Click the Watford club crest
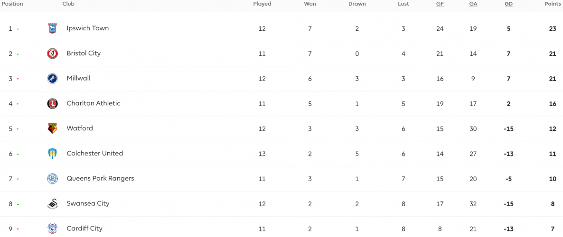Screen dimensions: 563x237 52,129
